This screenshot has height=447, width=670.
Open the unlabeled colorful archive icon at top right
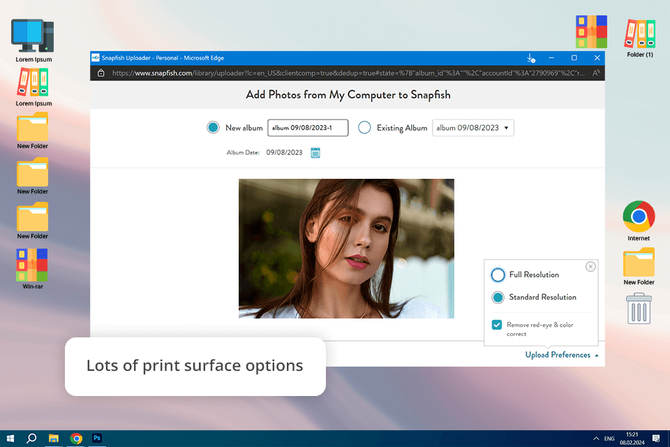point(591,31)
